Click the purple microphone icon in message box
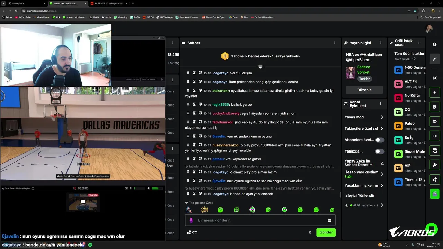This screenshot has width=443, height=249. (x=191, y=220)
